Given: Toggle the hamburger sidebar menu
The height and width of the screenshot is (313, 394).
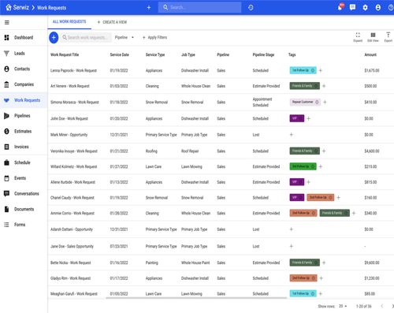Looking at the screenshot, I should click(x=7, y=23).
